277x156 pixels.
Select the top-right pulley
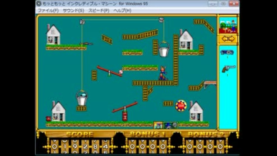(x=161, y=20)
